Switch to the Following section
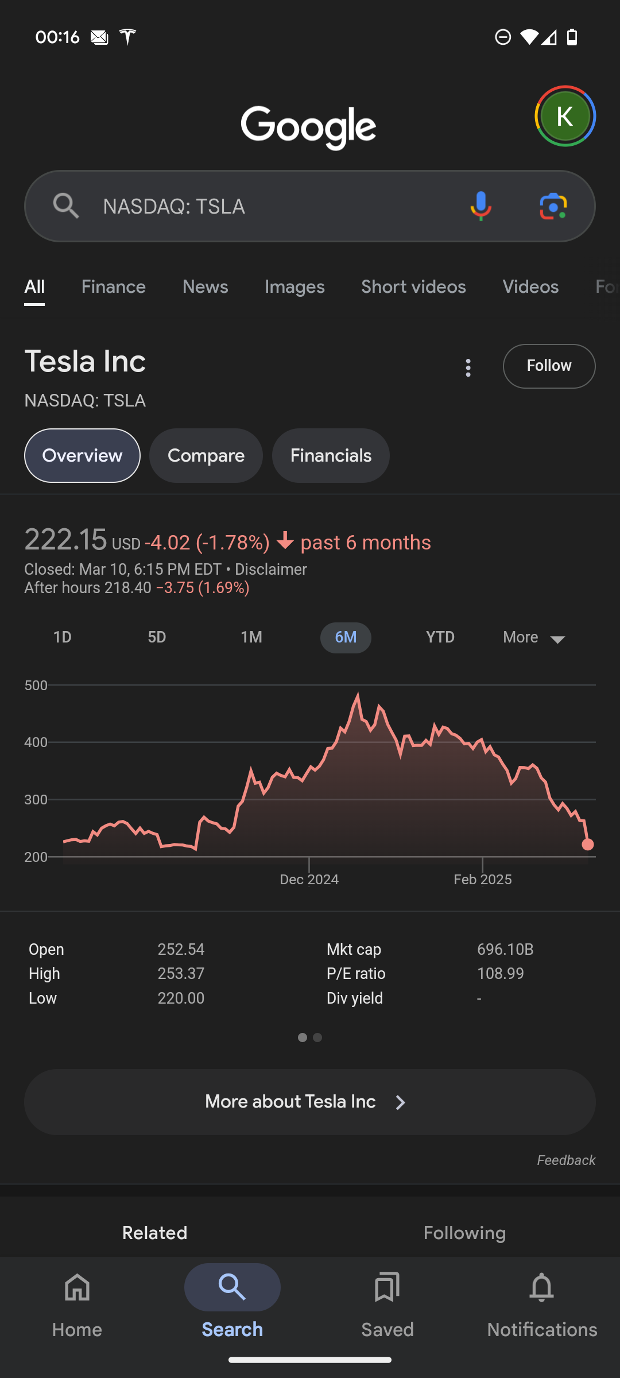 [x=464, y=1233]
